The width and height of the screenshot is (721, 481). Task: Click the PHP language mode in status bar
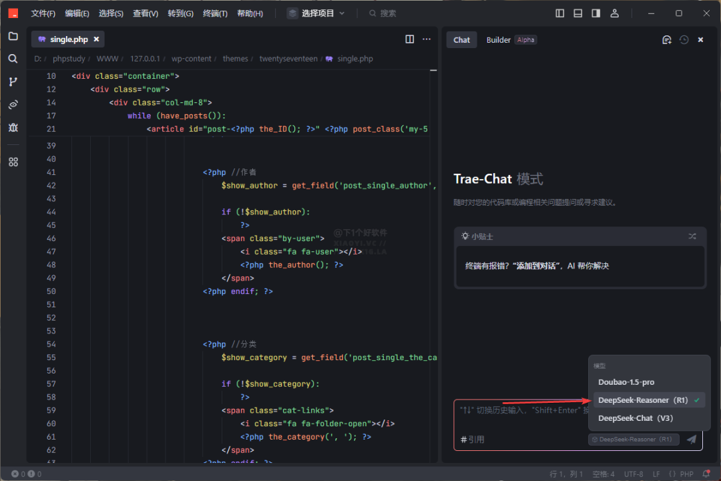pyautogui.click(x=681, y=474)
